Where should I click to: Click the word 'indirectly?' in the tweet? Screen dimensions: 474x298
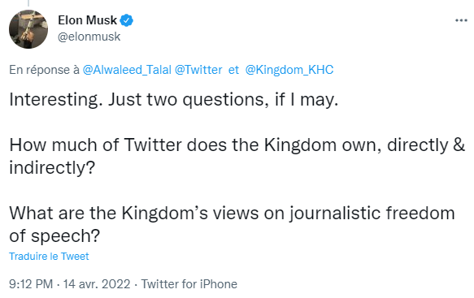coord(52,167)
